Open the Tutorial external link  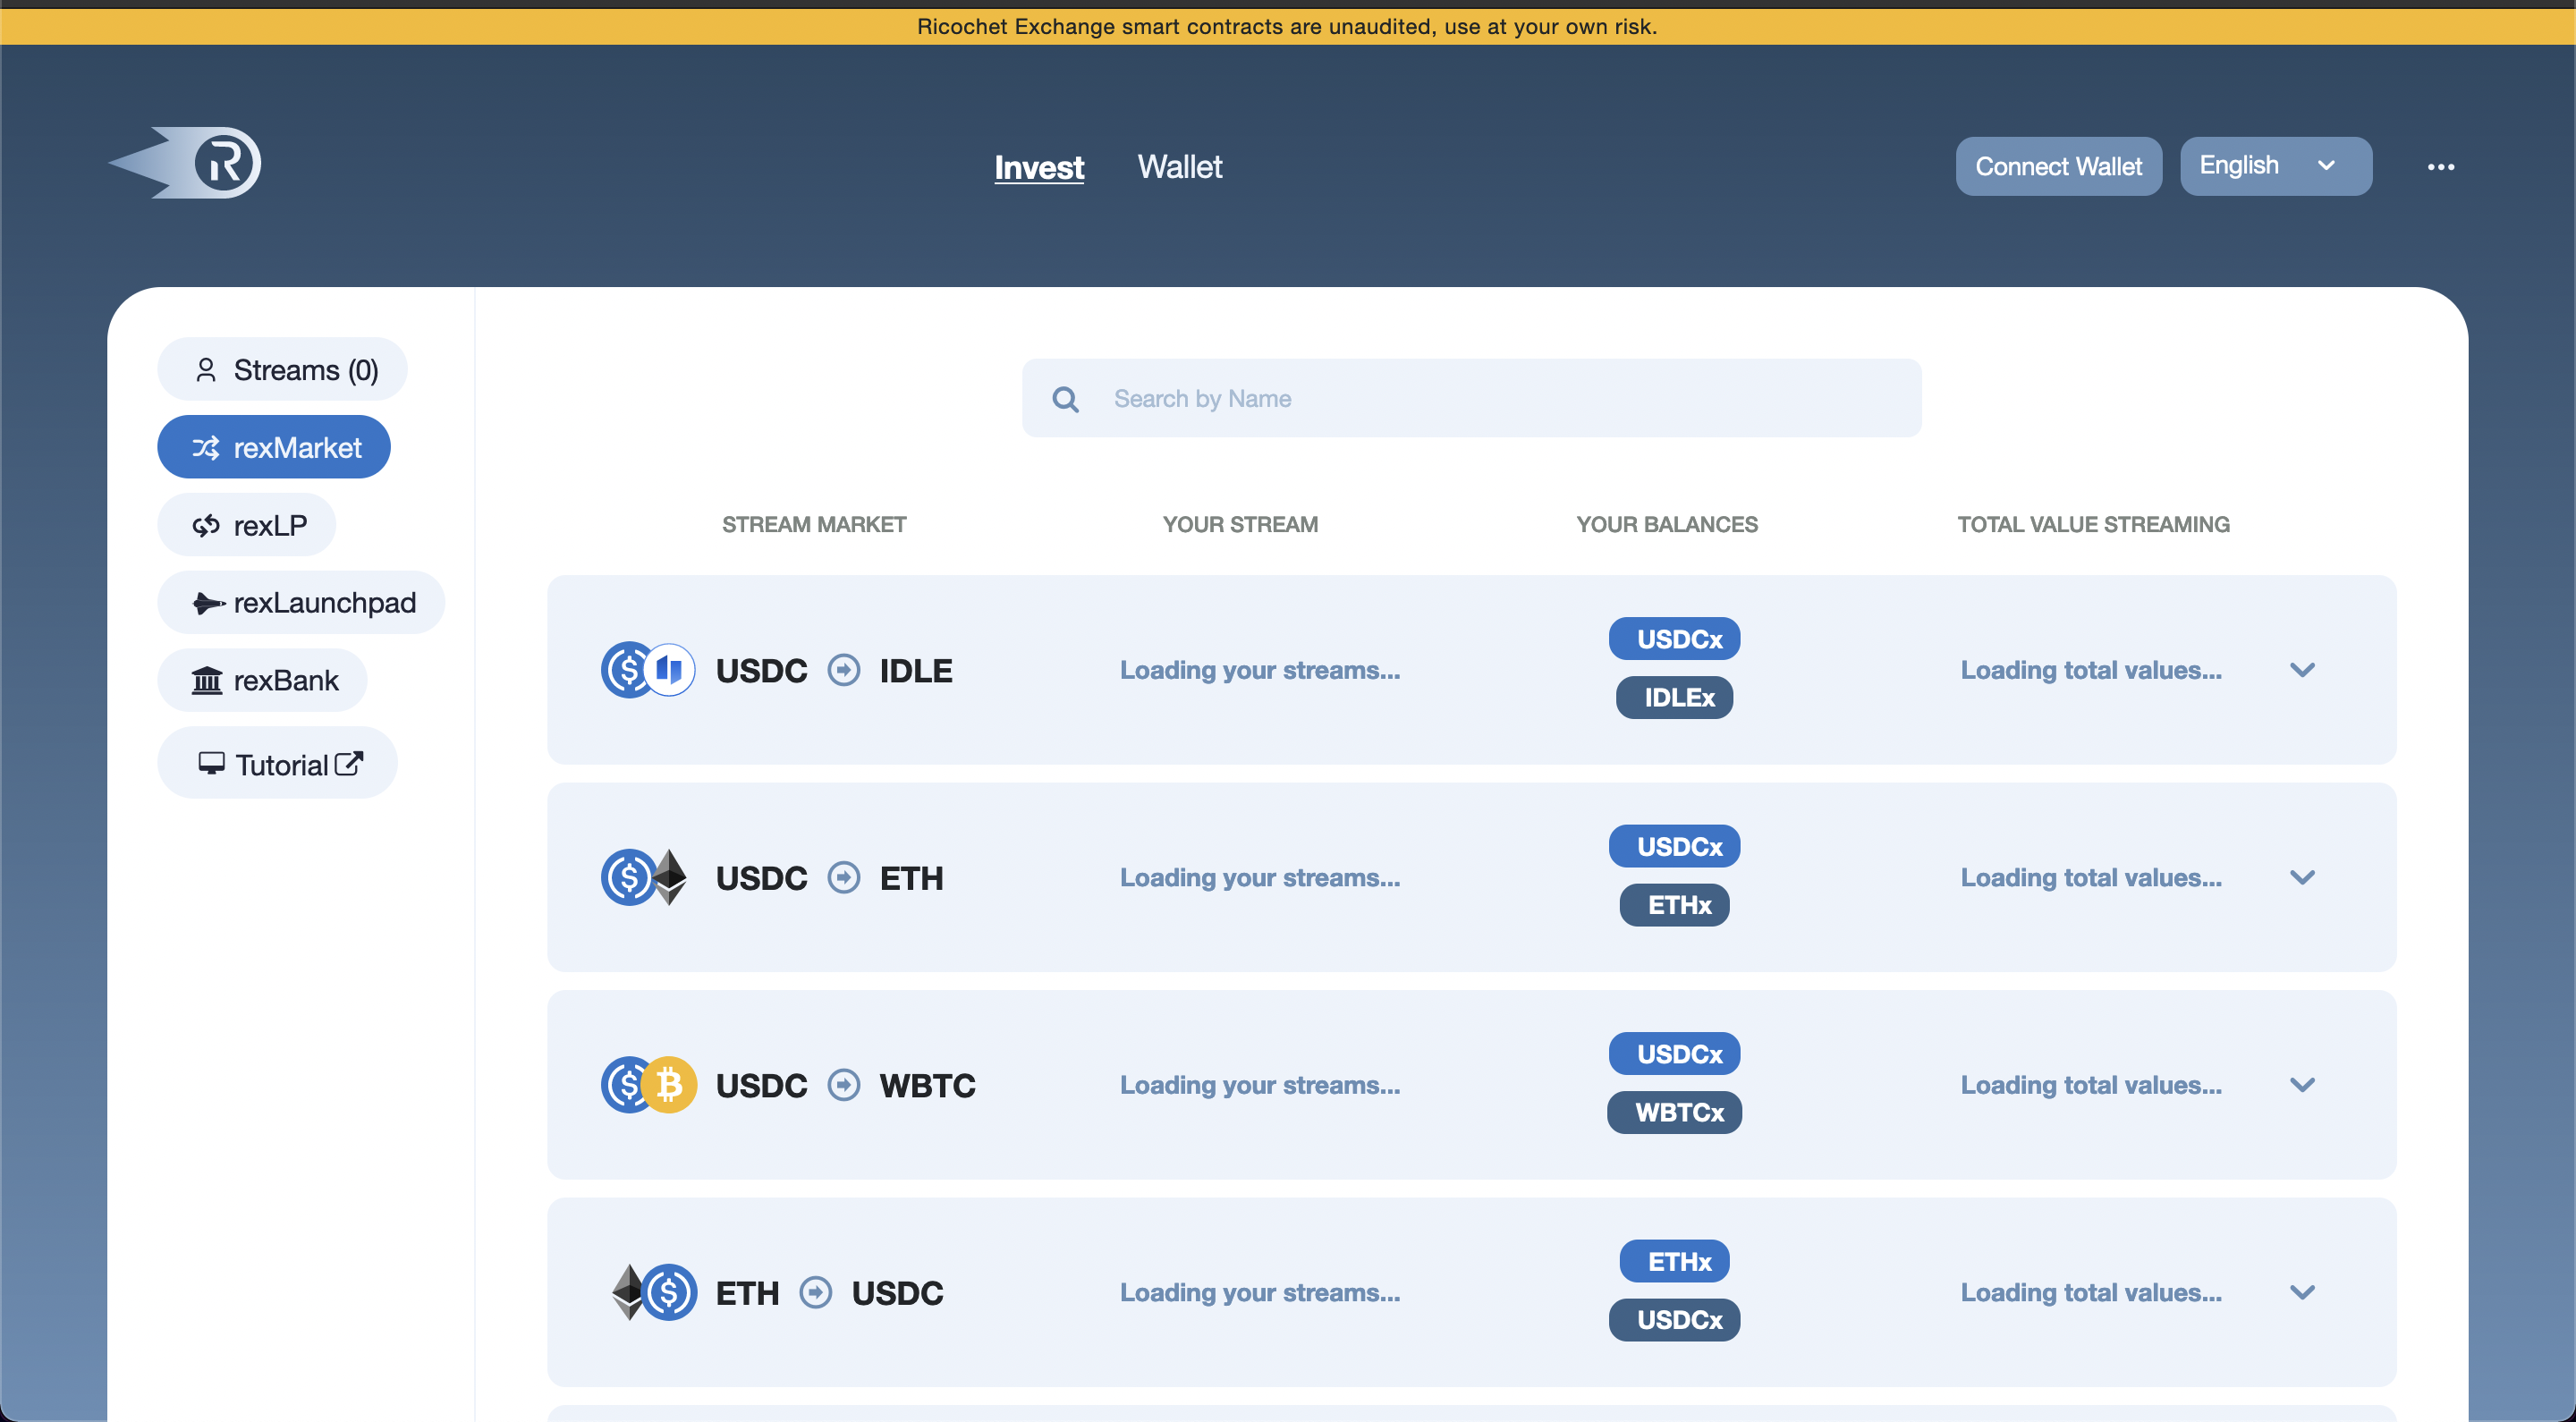277,763
